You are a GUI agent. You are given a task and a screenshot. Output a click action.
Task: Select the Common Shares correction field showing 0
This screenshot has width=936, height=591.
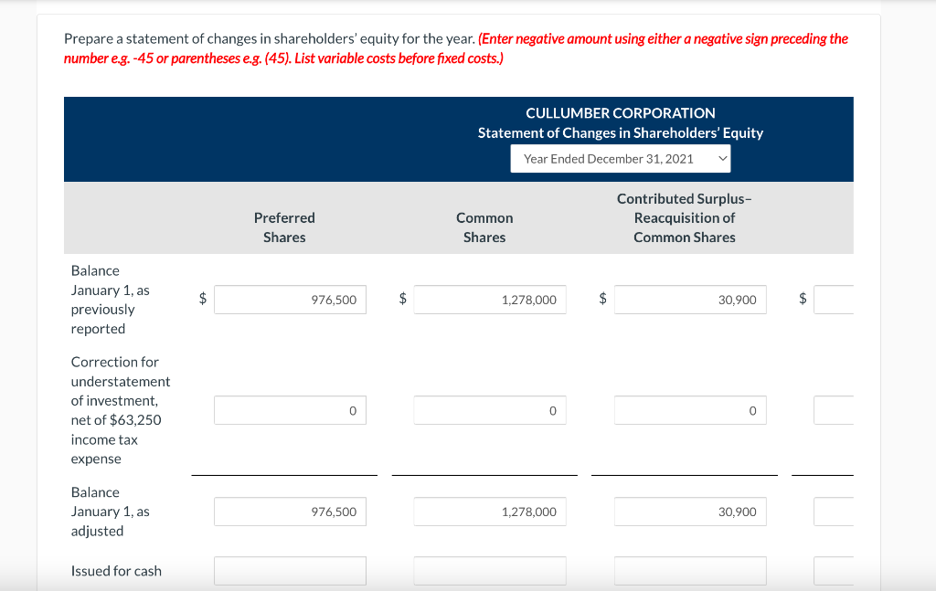tap(490, 410)
